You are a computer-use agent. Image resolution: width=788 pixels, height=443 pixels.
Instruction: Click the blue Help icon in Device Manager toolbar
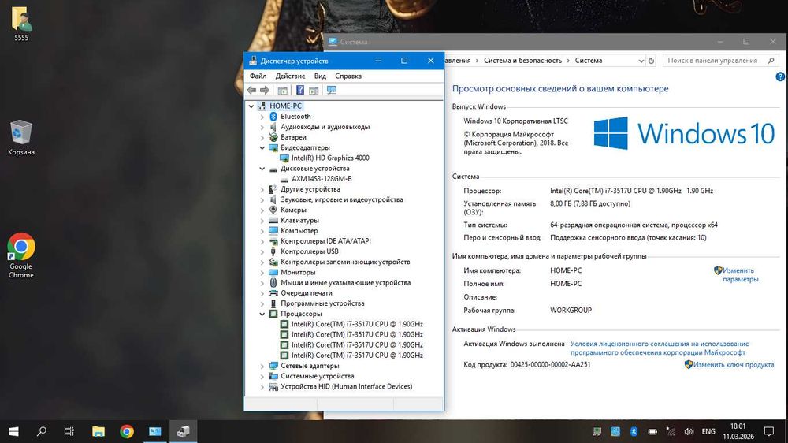tap(300, 90)
